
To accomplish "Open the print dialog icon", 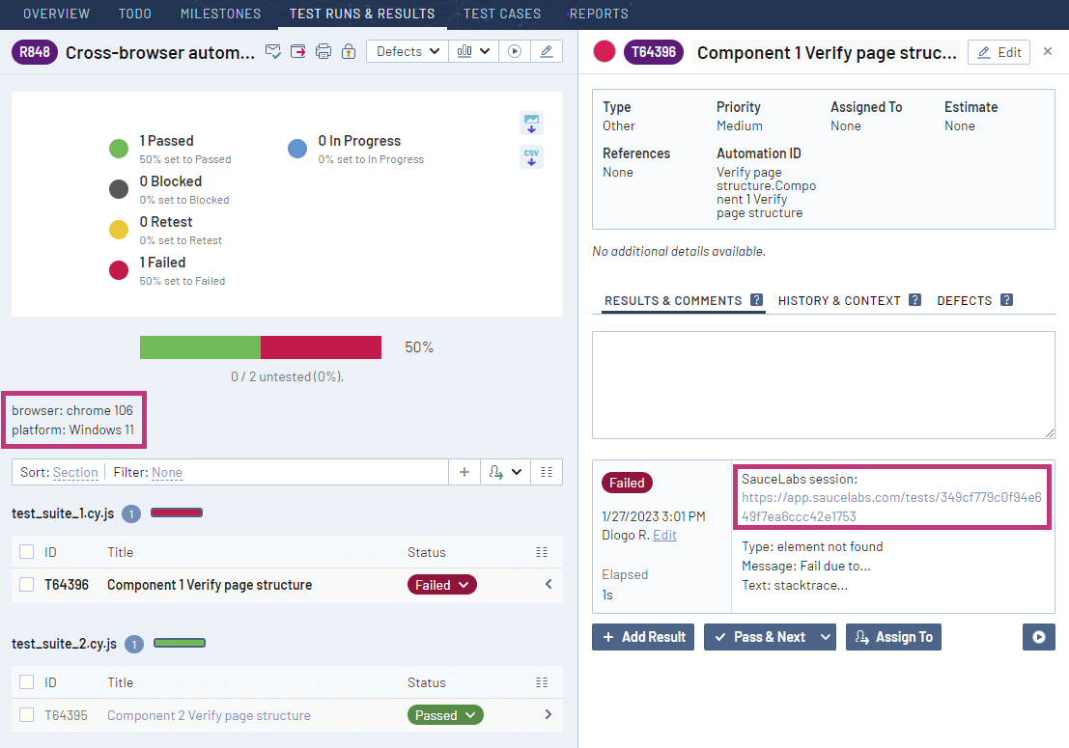I will pos(324,51).
